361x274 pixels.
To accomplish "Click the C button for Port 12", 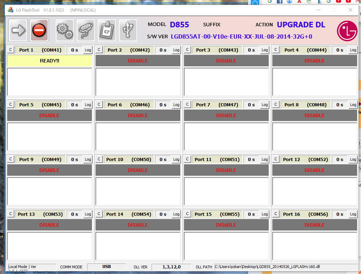I will tap(276, 159).
